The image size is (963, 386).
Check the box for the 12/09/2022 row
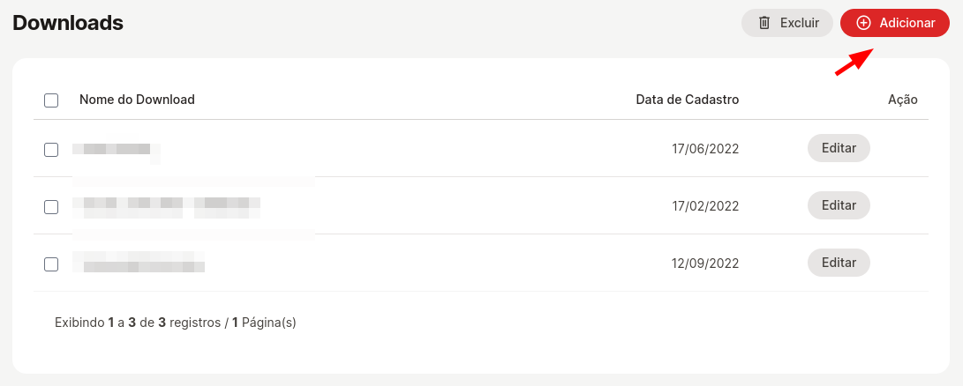[x=51, y=264]
